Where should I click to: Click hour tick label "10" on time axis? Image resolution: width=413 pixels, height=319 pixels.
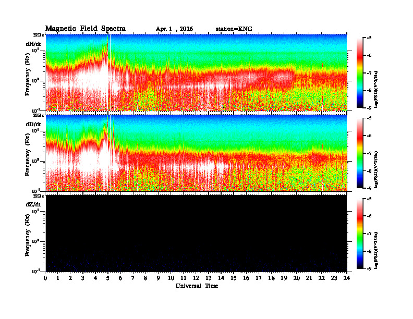(x=171, y=278)
